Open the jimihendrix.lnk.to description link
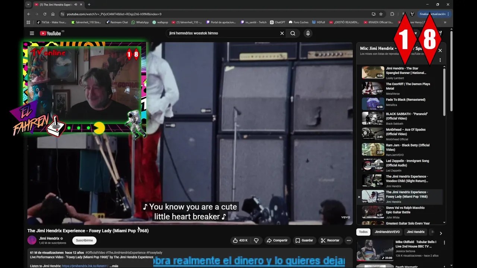This screenshot has width=477, height=268. [x=85, y=266]
